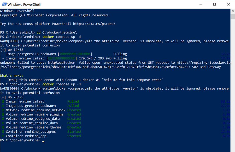
Task: Click the "[+] up 14/32" line
Action: tap(12, 50)
